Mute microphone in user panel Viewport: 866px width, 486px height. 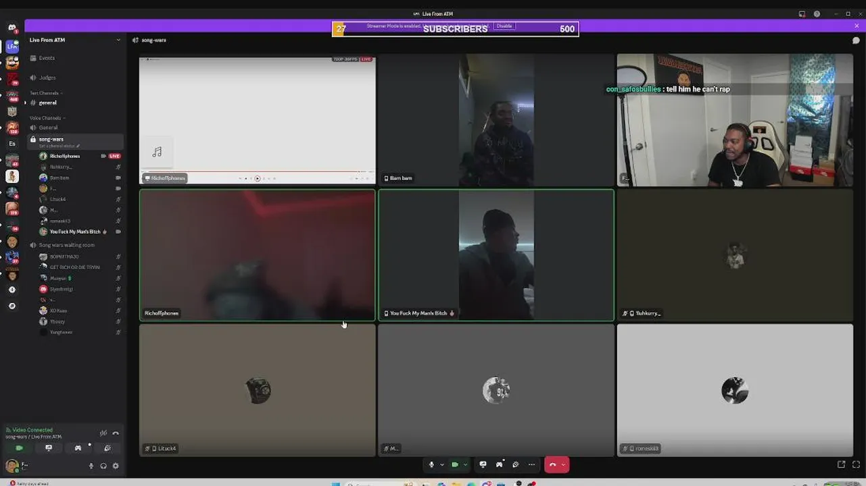(91, 466)
